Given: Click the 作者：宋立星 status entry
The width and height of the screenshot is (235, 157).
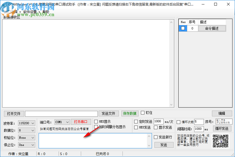Looking at the screenshot, I should (18, 154).
